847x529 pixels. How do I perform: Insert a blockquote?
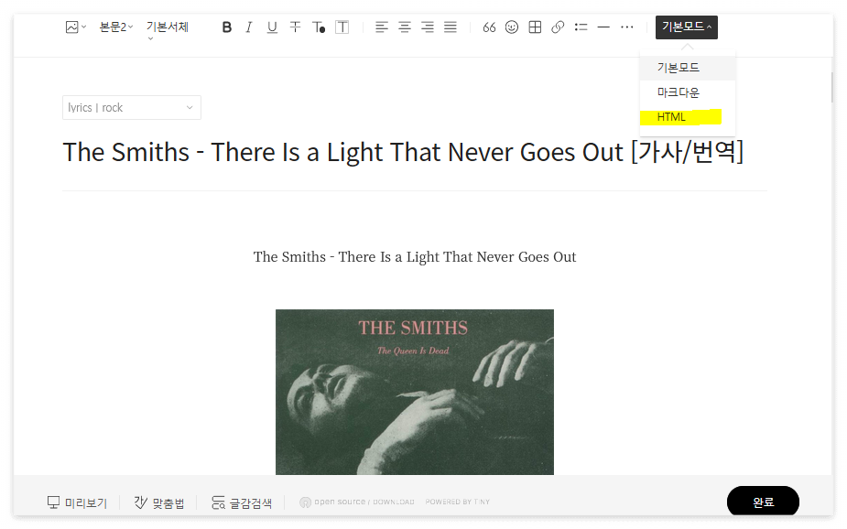[x=489, y=27]
